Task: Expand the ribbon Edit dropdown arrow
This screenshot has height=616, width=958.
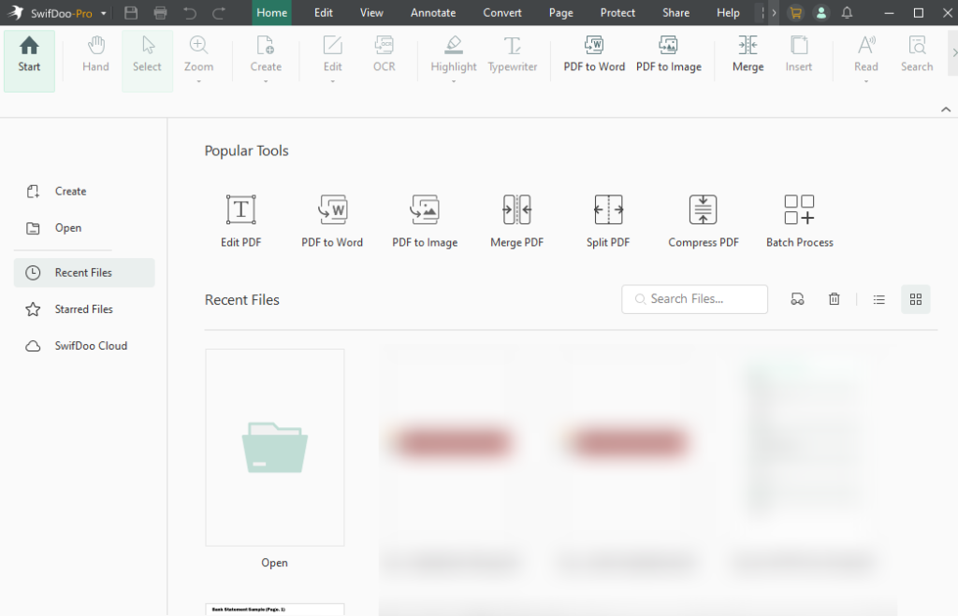Action: click(x=332, y=80)
